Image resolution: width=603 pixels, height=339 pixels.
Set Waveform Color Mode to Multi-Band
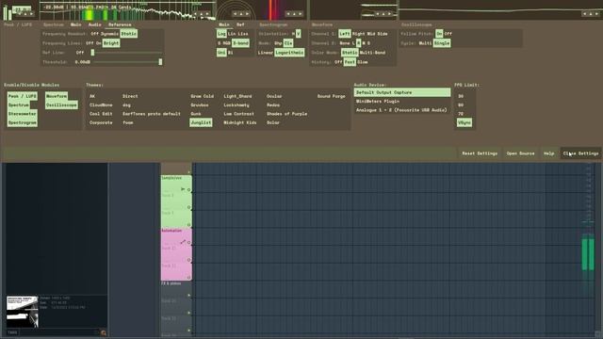[372, 53]
